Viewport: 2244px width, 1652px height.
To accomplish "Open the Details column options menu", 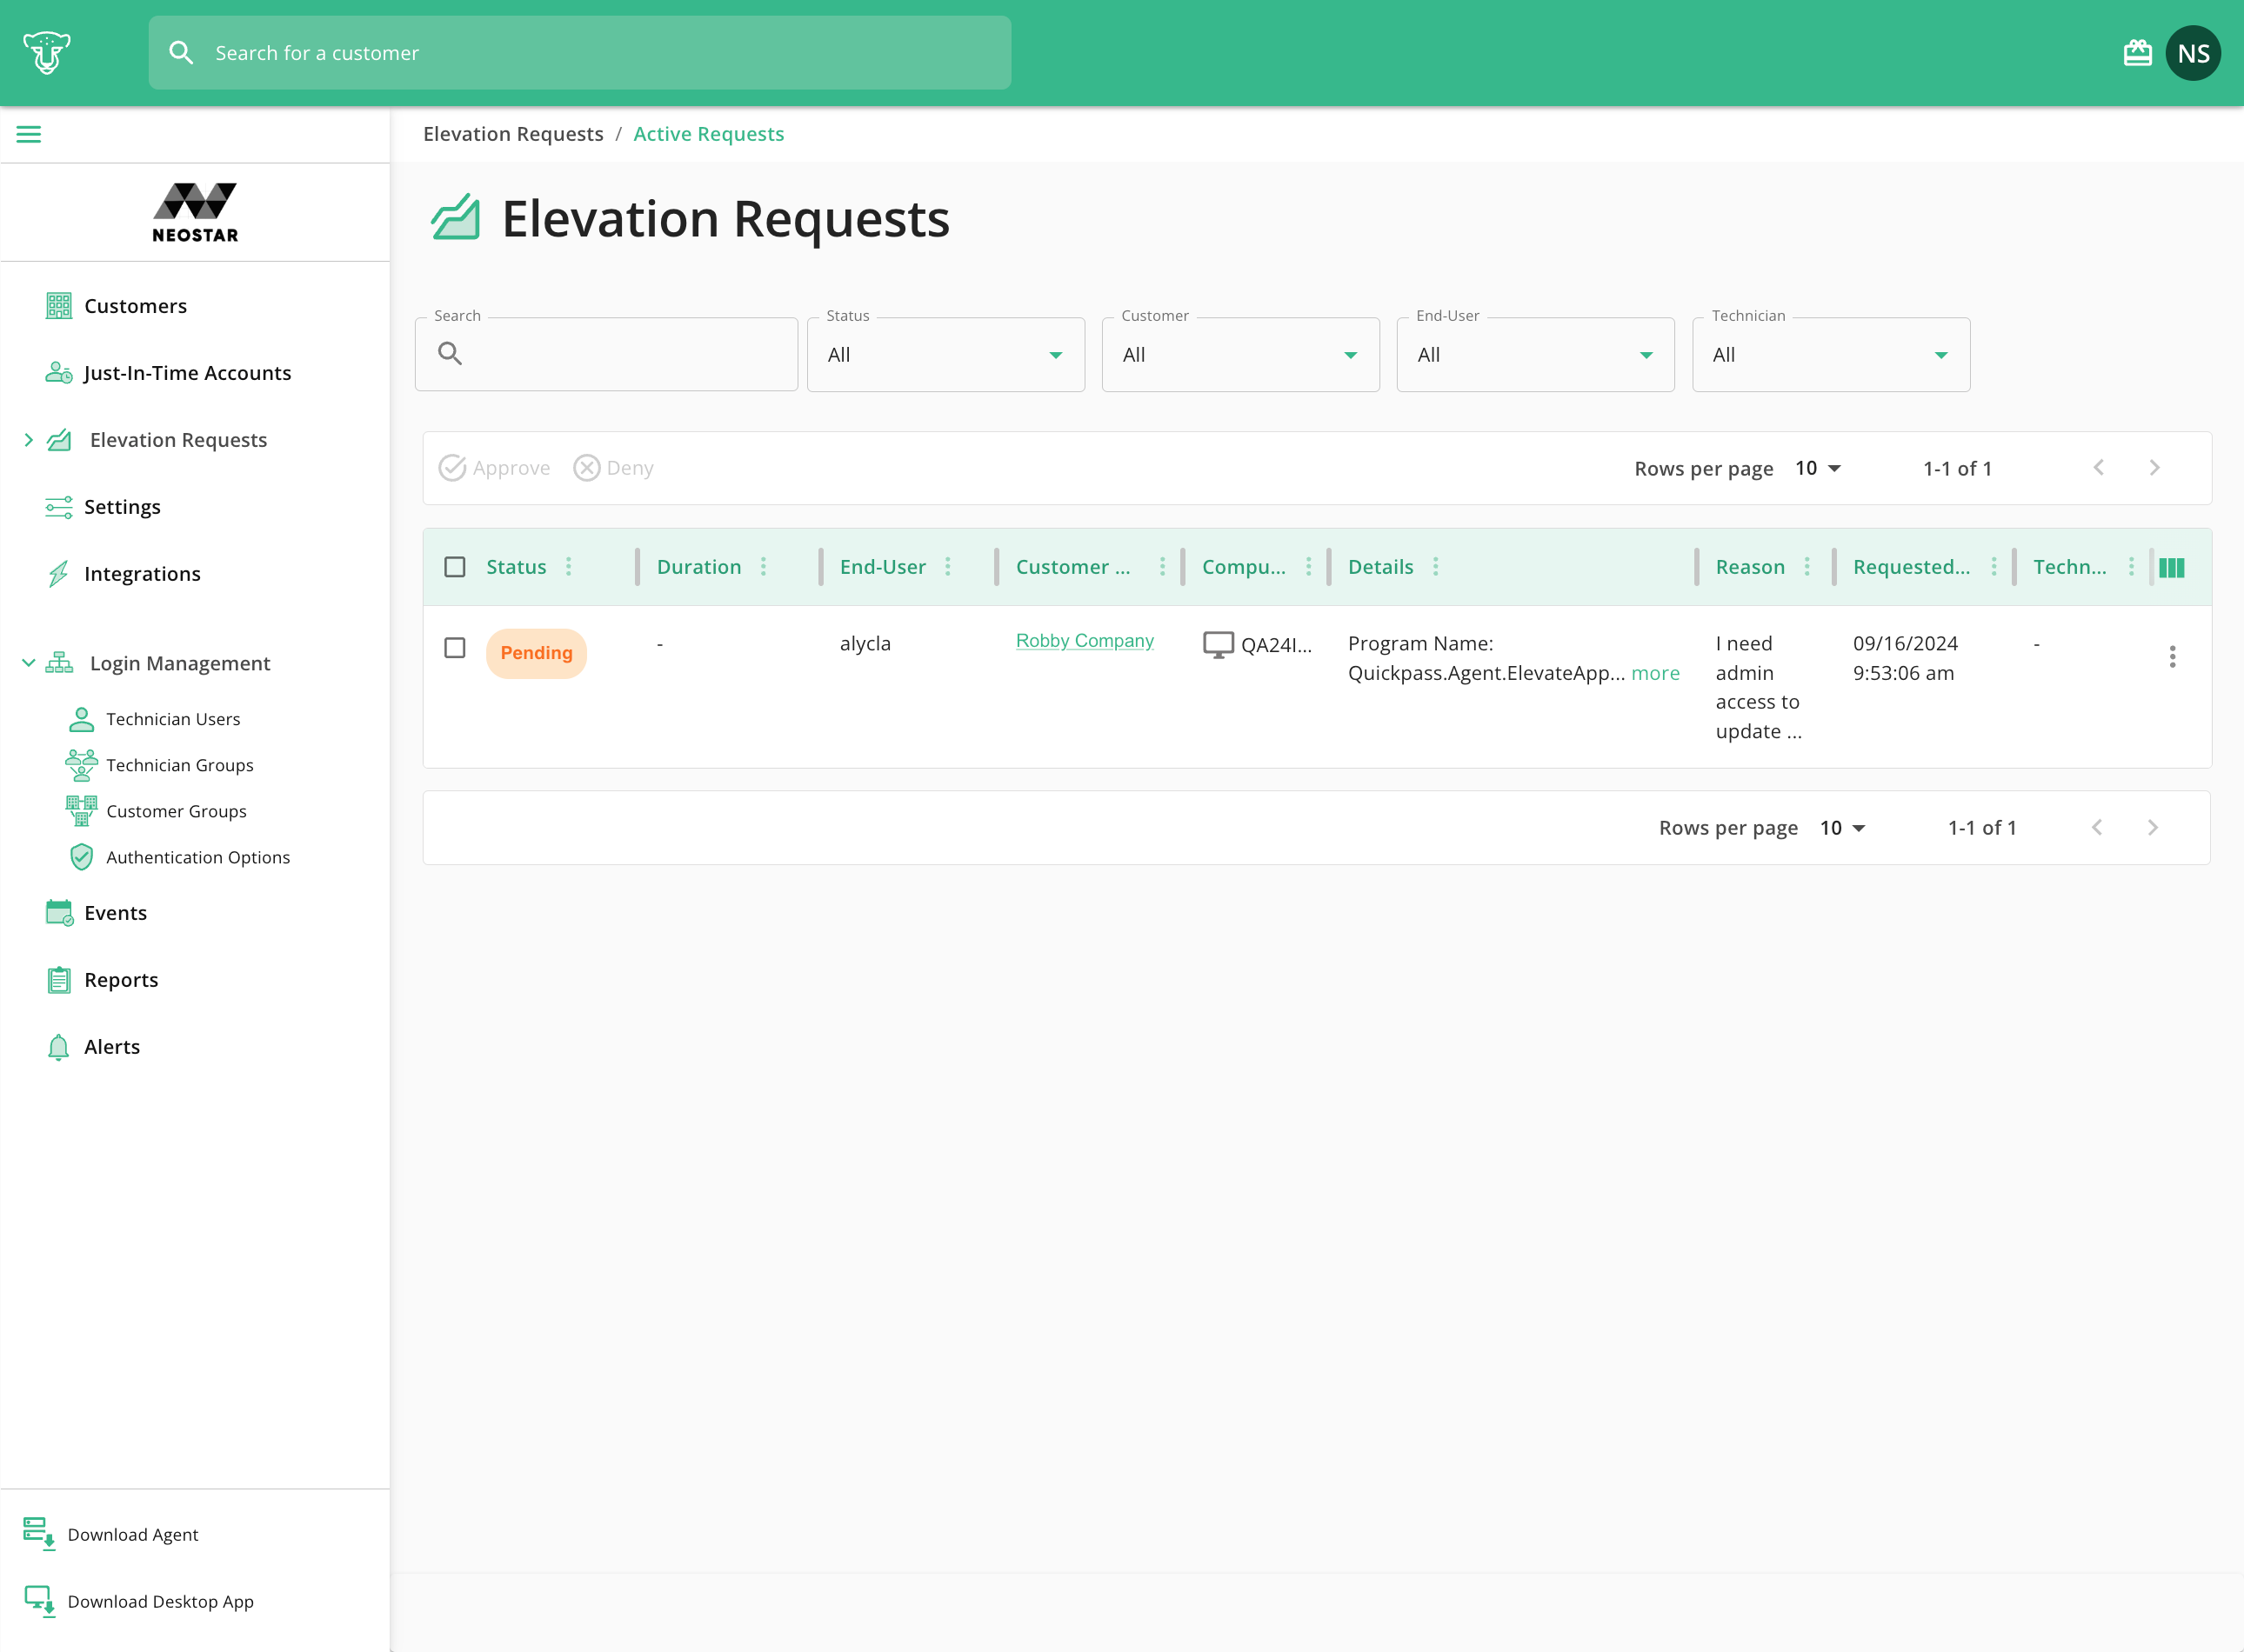I will coord(1436,567).
